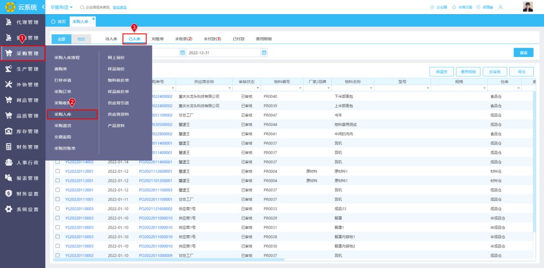Open filter dropdown under 仓库 column
The width and height of the screenshot is (544, 268).
tap(518, 89)
